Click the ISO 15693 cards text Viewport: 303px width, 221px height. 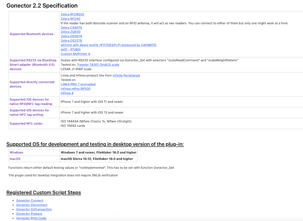coord(73,126)
